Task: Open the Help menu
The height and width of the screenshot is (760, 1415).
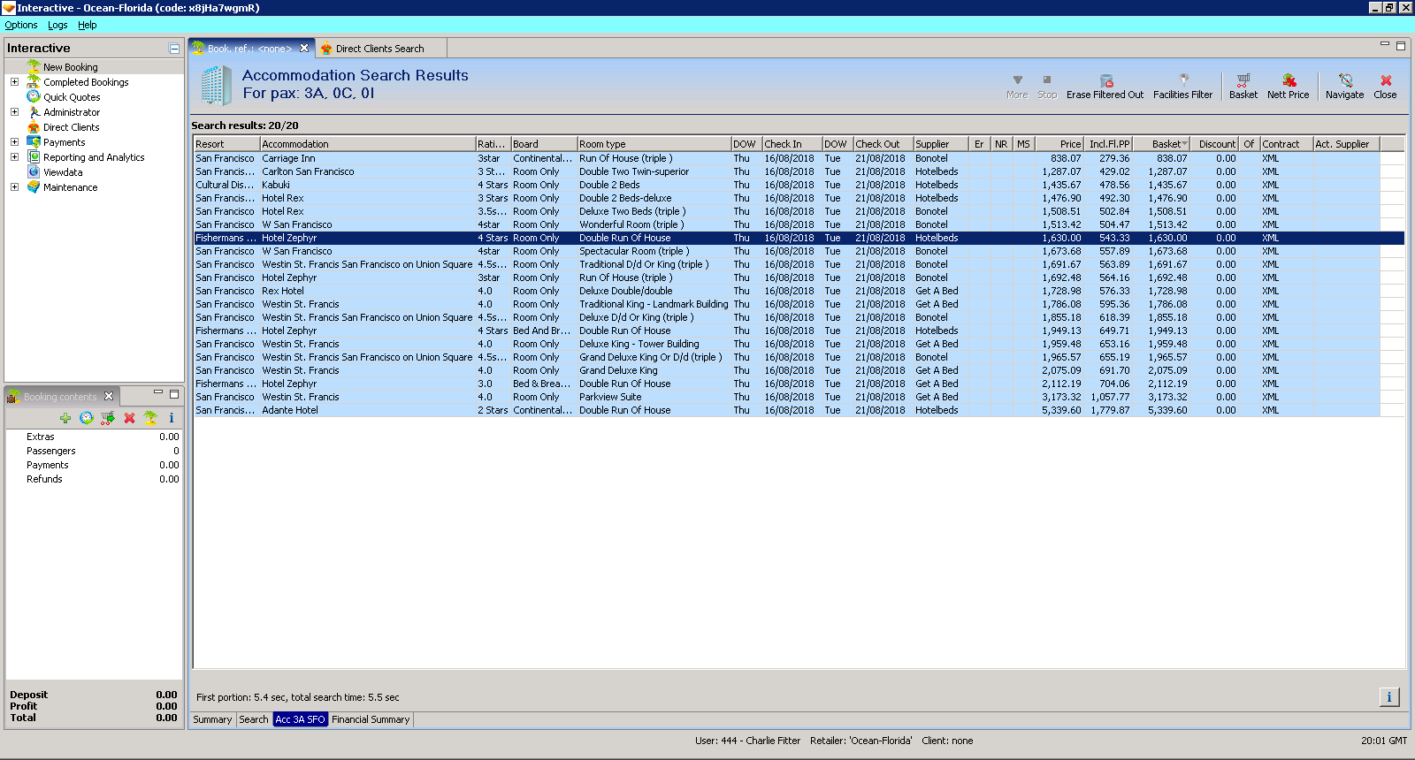Action: tap(87, 25)
